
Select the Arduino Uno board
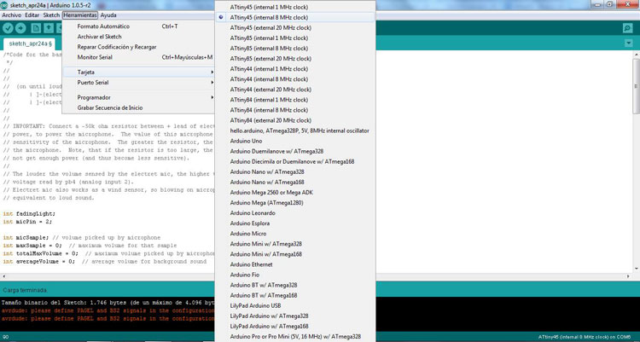[294, 141]
